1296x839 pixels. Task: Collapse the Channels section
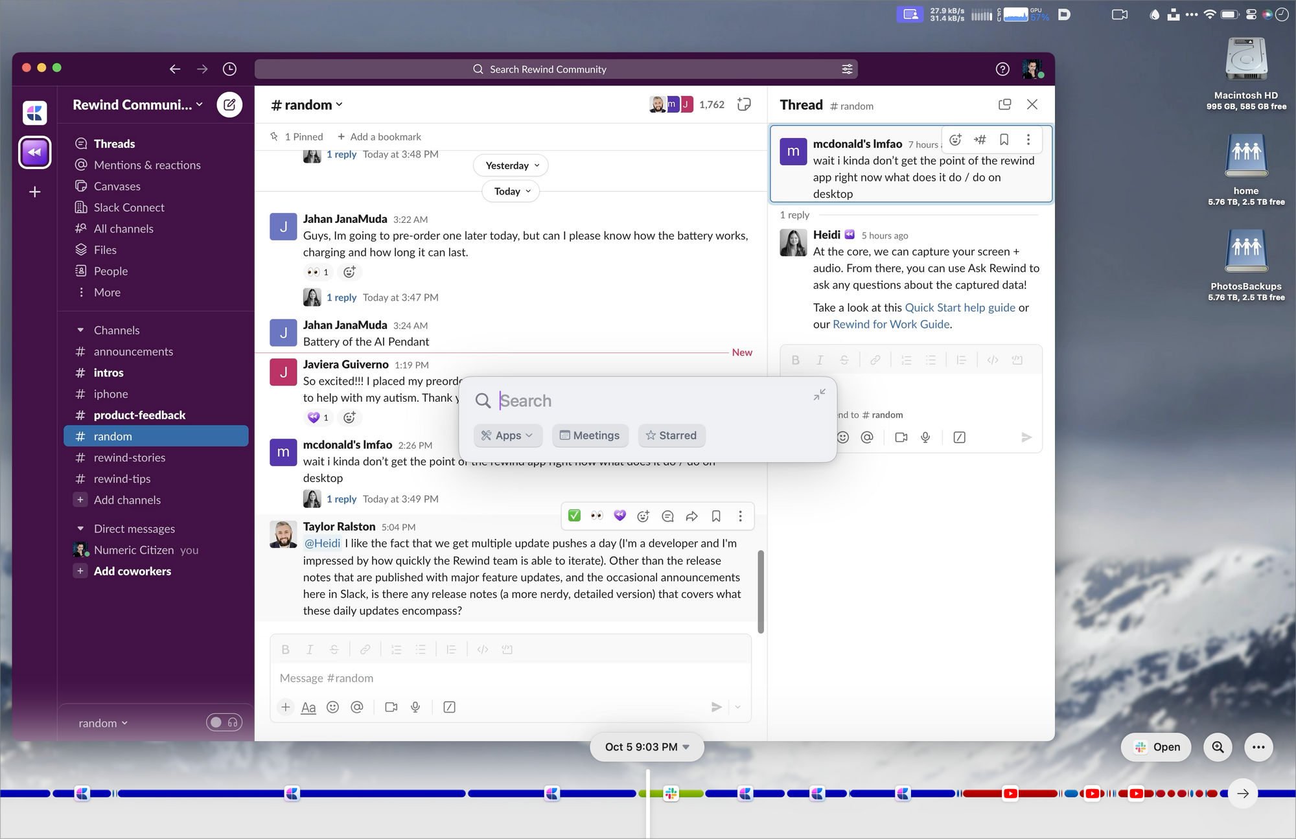(80, 330)
